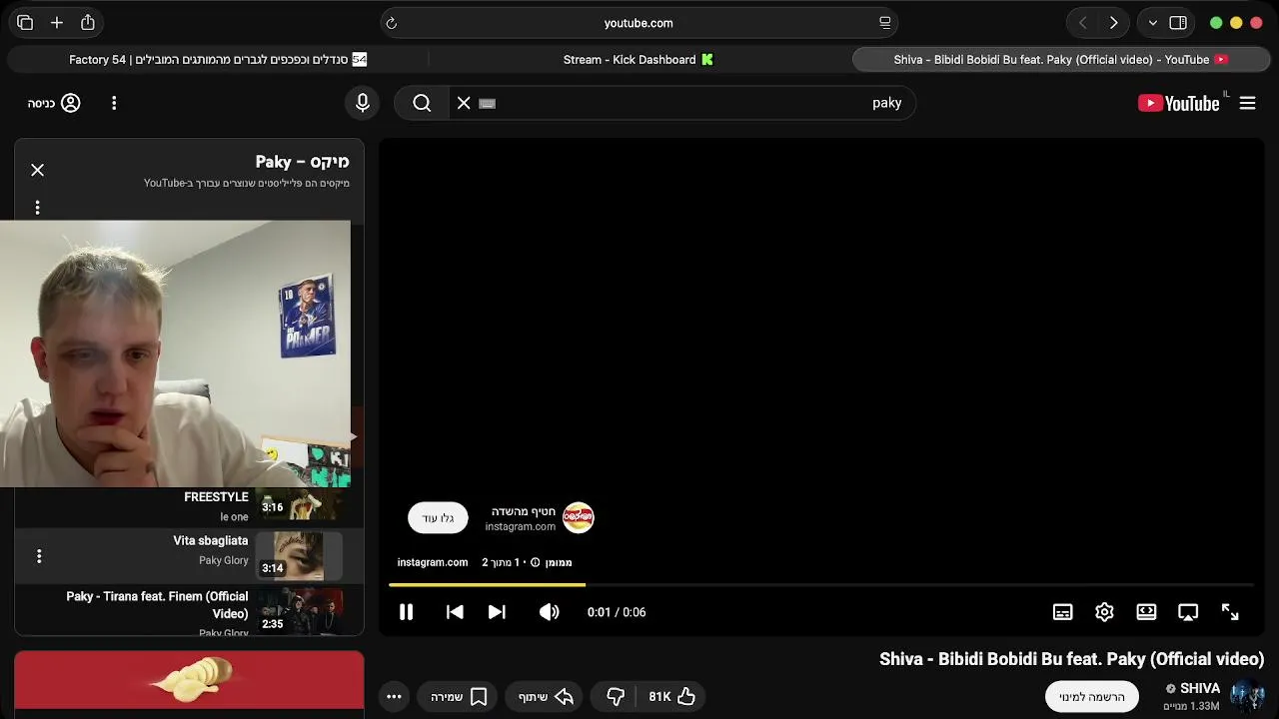Image resolution: width=1279 pixels, height=719 pixels.
Task: Like the video with 81K thumbs up
Action: coord(672,697)
